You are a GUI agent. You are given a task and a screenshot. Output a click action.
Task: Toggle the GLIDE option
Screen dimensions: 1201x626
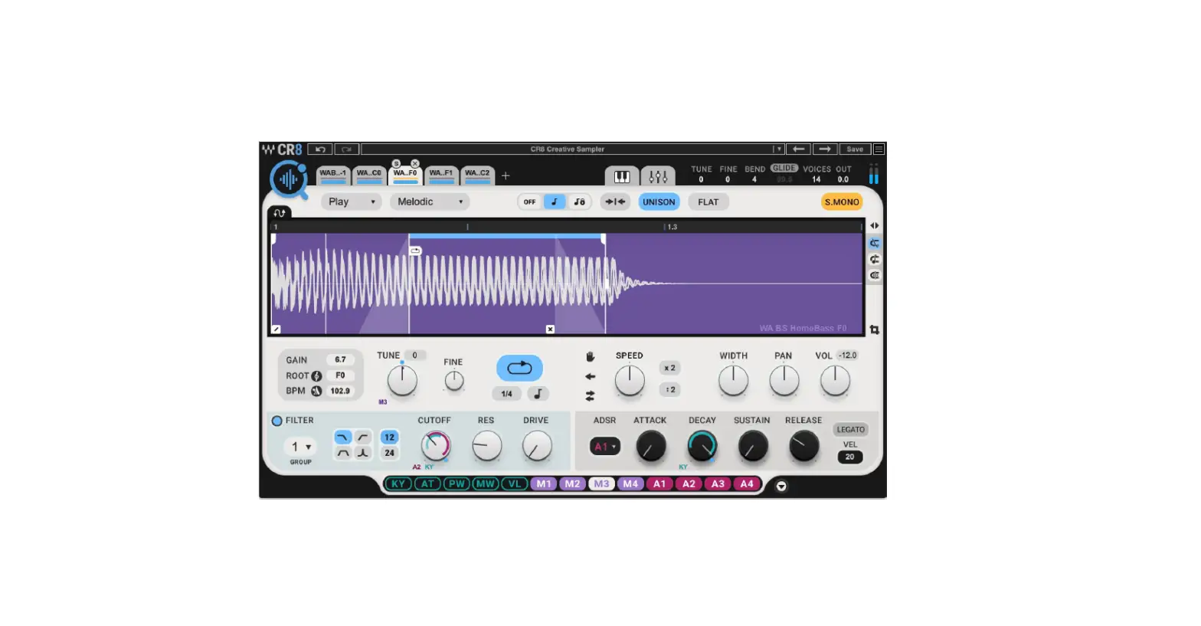click(784, 168)
